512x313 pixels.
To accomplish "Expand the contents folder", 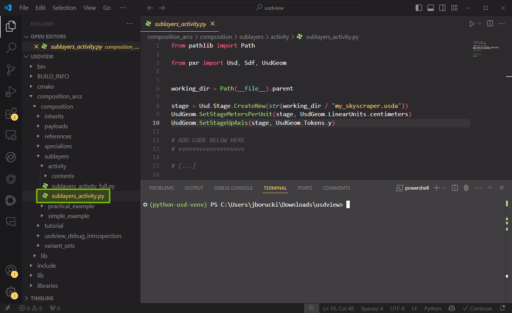I will pos(63,176).
